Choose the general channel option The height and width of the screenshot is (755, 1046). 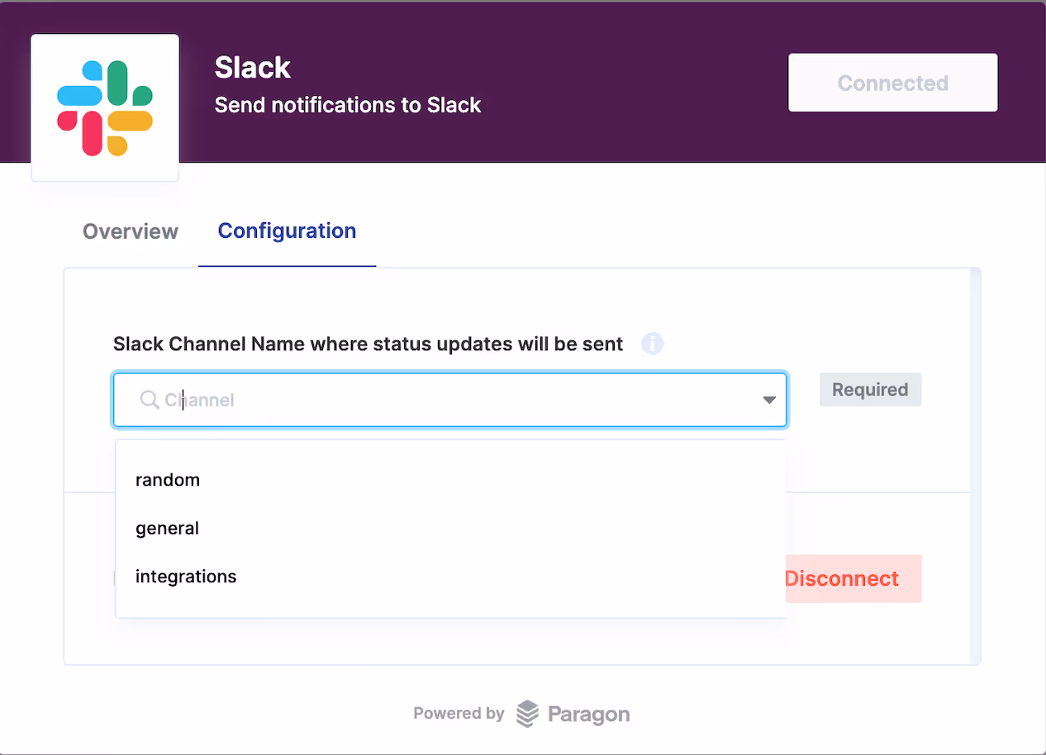pyautogui.click(x=168, y=528)
